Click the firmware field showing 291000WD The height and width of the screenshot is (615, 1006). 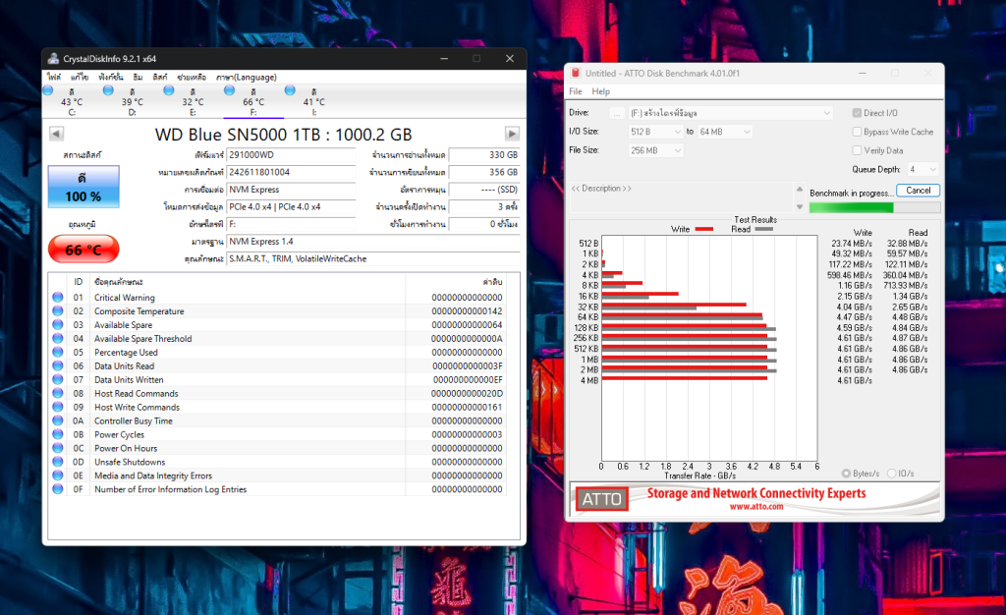tap(291, 155)
